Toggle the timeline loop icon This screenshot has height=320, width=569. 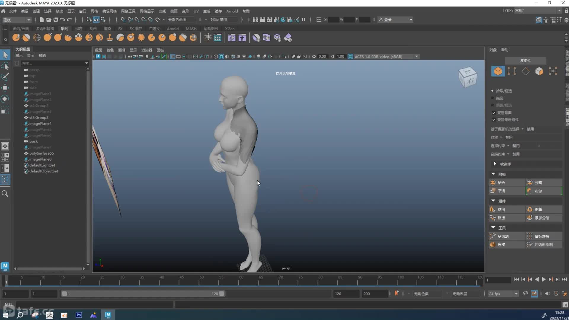click(x=525, y=294)
